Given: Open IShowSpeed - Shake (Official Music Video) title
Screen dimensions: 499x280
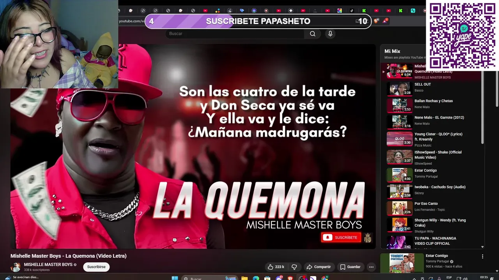Looking at the screenshot, I should pyautogui.click(x=438, y=155).
